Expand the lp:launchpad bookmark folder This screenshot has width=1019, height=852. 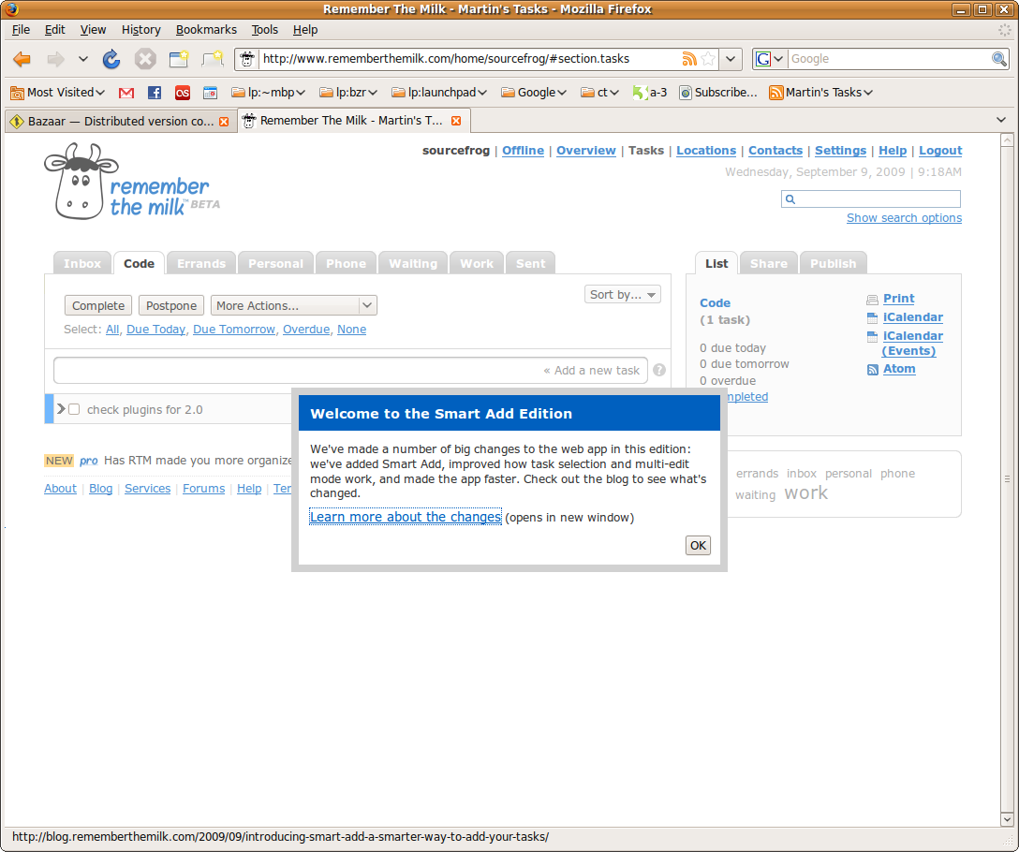coord(439,93)
